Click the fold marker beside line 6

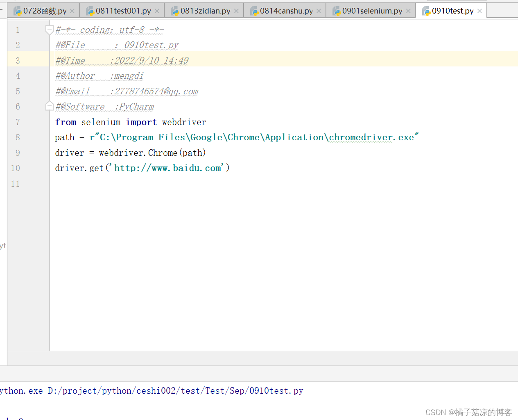point(49,106)
